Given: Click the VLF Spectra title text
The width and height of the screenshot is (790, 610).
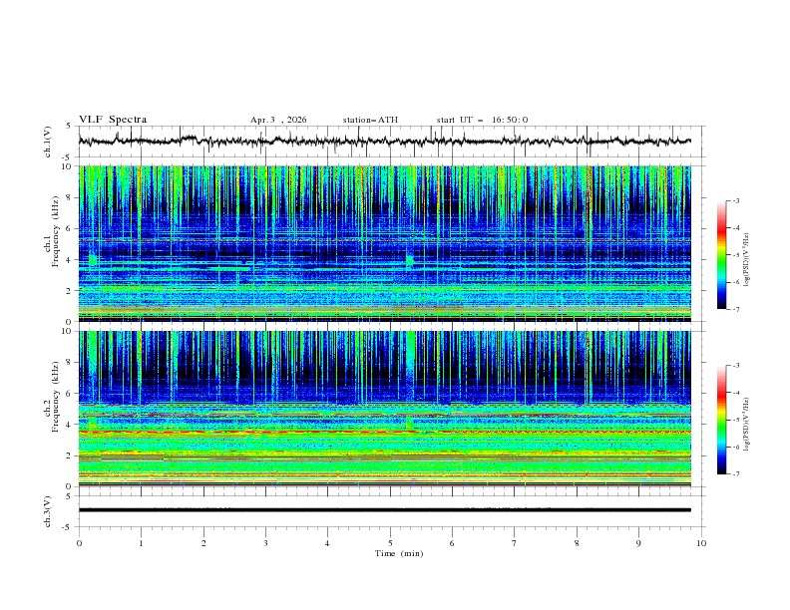Looking at the screenshot, I should point(113,120).
